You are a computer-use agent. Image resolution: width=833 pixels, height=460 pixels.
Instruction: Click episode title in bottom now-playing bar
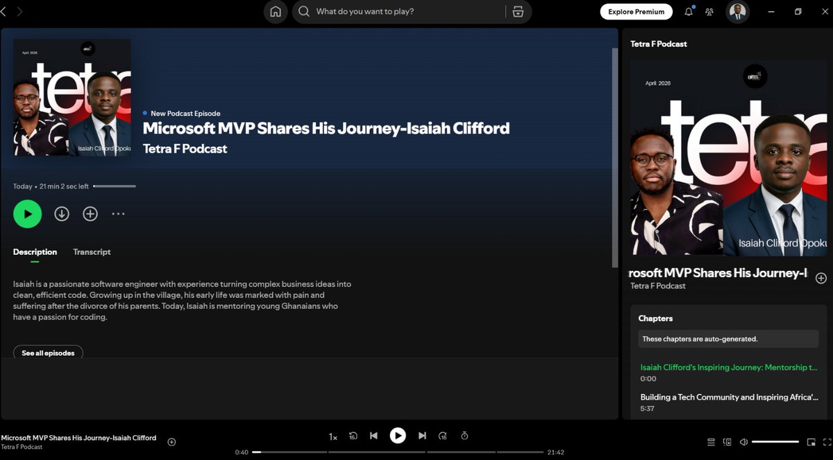(78, 438)
